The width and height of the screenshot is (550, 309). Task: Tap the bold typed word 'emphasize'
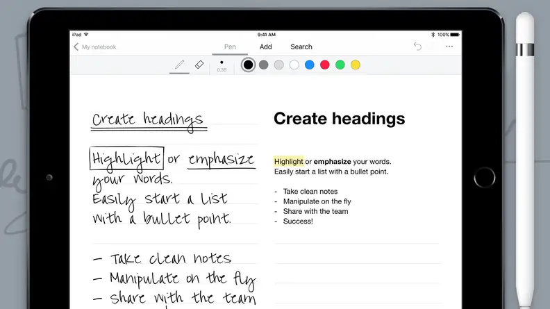coord(332,161)
